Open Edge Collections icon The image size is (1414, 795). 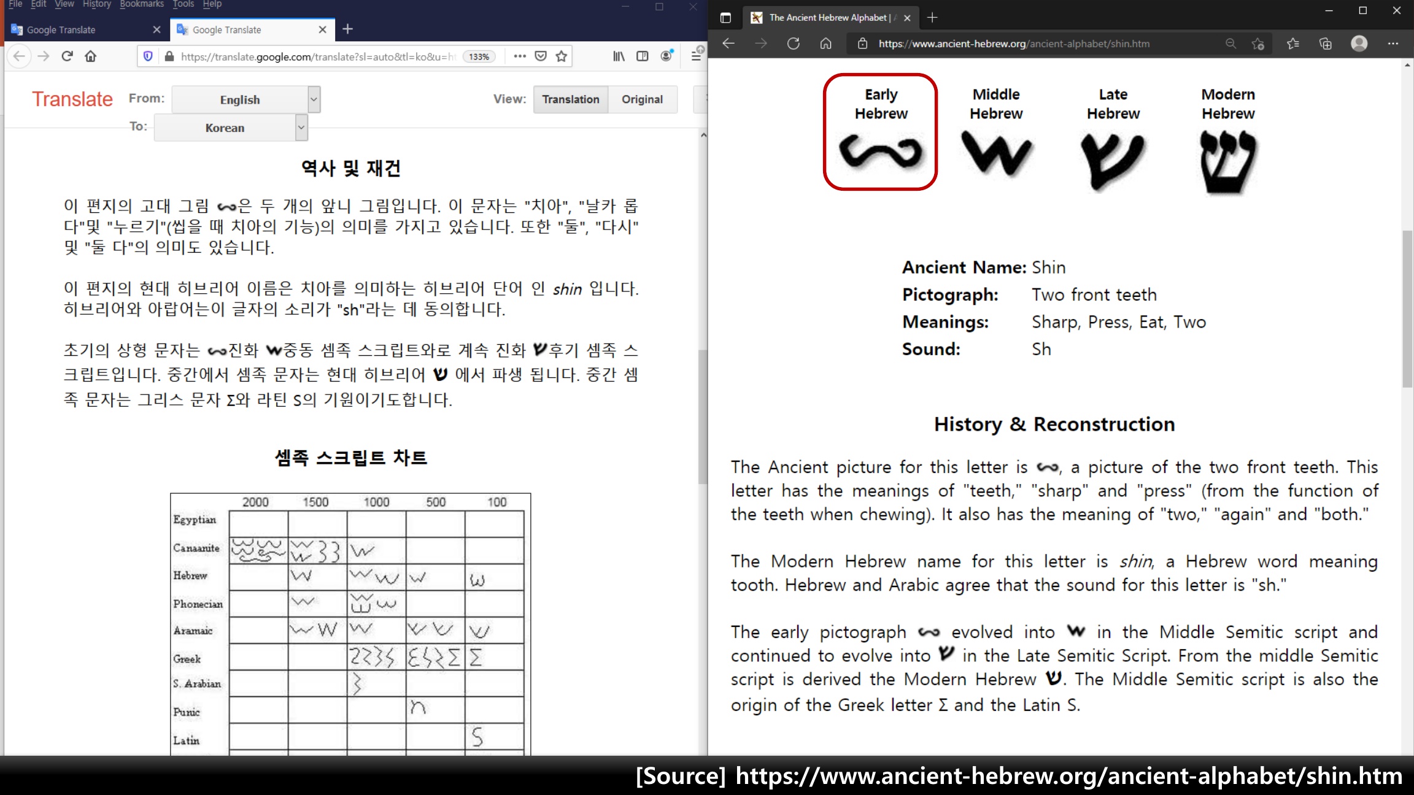tap(1326, 44)
